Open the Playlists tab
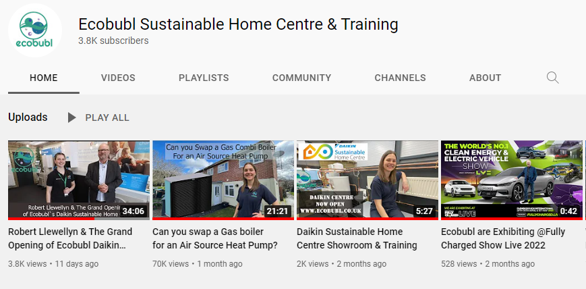Image resolution: width=586 pixels, height=289 pixels. pyautogui.click(x=204, y=78)
